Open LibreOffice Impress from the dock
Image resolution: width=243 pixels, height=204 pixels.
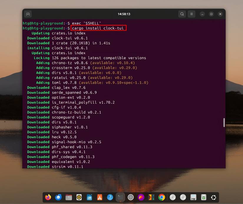click(x=89, y=197)
